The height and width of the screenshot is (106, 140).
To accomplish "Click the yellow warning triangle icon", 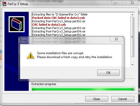I will coord(31,55).
